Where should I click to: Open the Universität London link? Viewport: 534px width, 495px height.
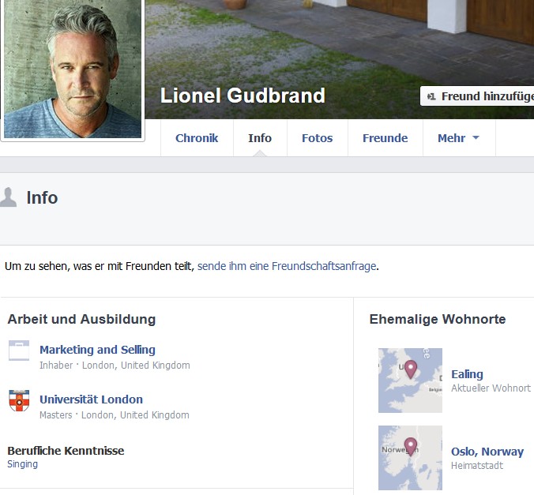pyautogui.click(x=91, y=399)
